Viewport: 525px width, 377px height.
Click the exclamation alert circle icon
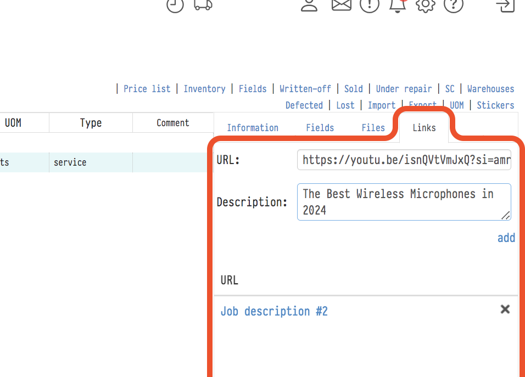click(370, 5)
